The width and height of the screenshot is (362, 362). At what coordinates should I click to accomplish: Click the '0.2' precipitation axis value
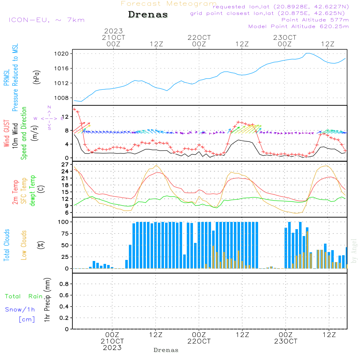64,318
